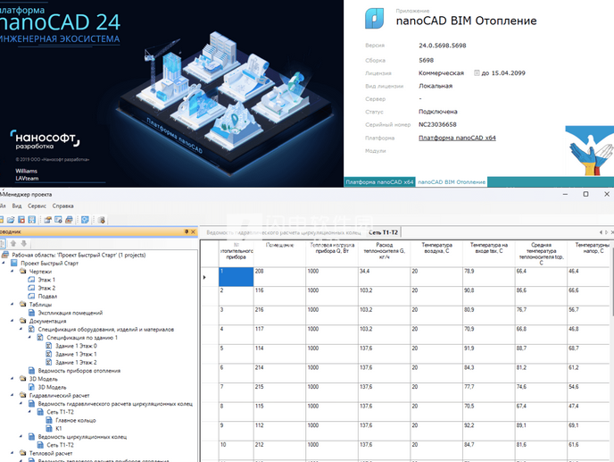Image resolution: width=614 pixels, height=462 pixels.
Task: Select the Проект Быстрый Старт project node
Action: [49, 263]
